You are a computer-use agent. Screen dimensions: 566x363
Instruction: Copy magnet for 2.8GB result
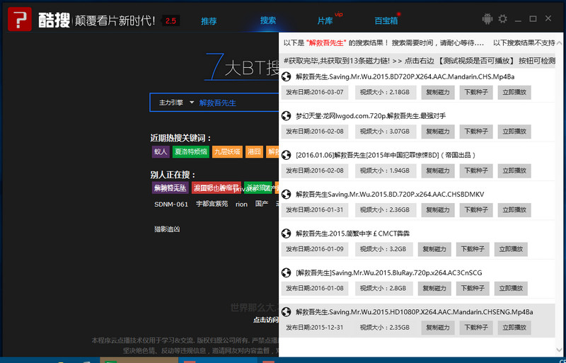(434, 289)
